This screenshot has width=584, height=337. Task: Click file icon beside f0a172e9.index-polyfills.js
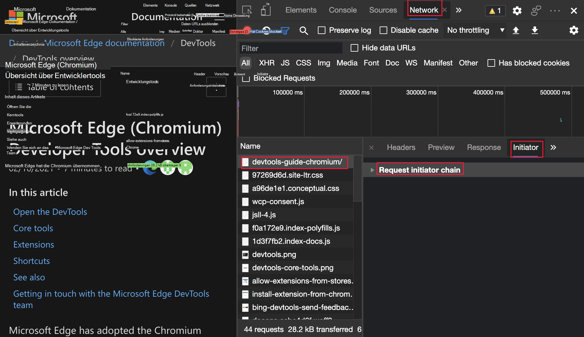click(x=245, y=228)
